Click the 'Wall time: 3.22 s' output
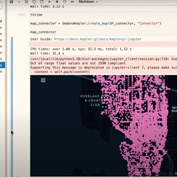This screenshot has height=177, width=177. pos(47,6)
